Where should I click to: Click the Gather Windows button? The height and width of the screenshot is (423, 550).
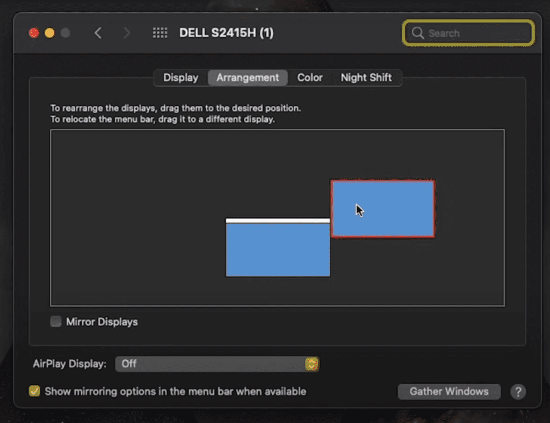pos(449,391)
